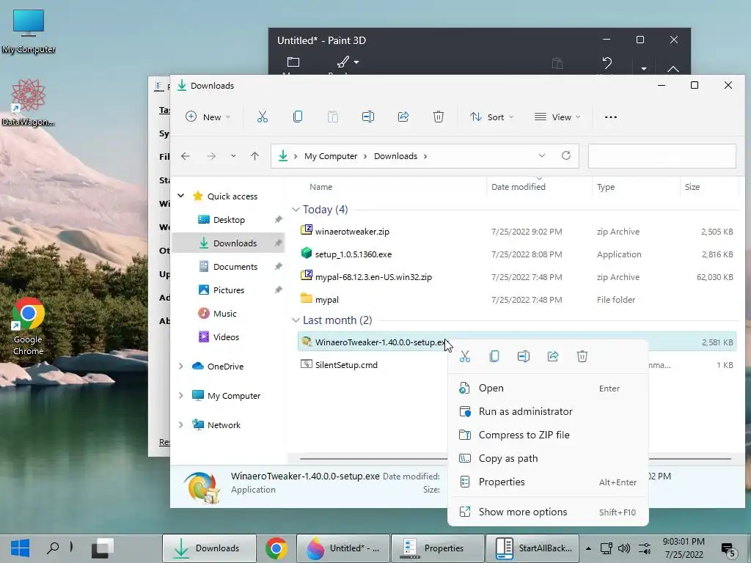This screenshot has height=563, width=751.
Task: Click Cut icon in context menu
Action: (x=464, y=356)
